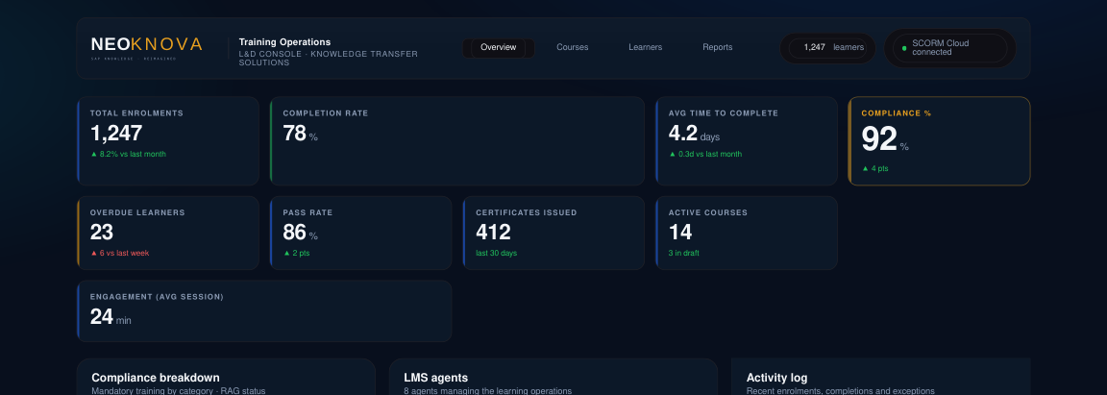Click the 78 % completion value
The height and width of the screenshot is (395, 1107).
(x=300, y=133)
